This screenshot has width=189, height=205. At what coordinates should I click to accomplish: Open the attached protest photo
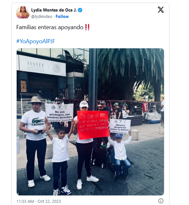point(90,122)
